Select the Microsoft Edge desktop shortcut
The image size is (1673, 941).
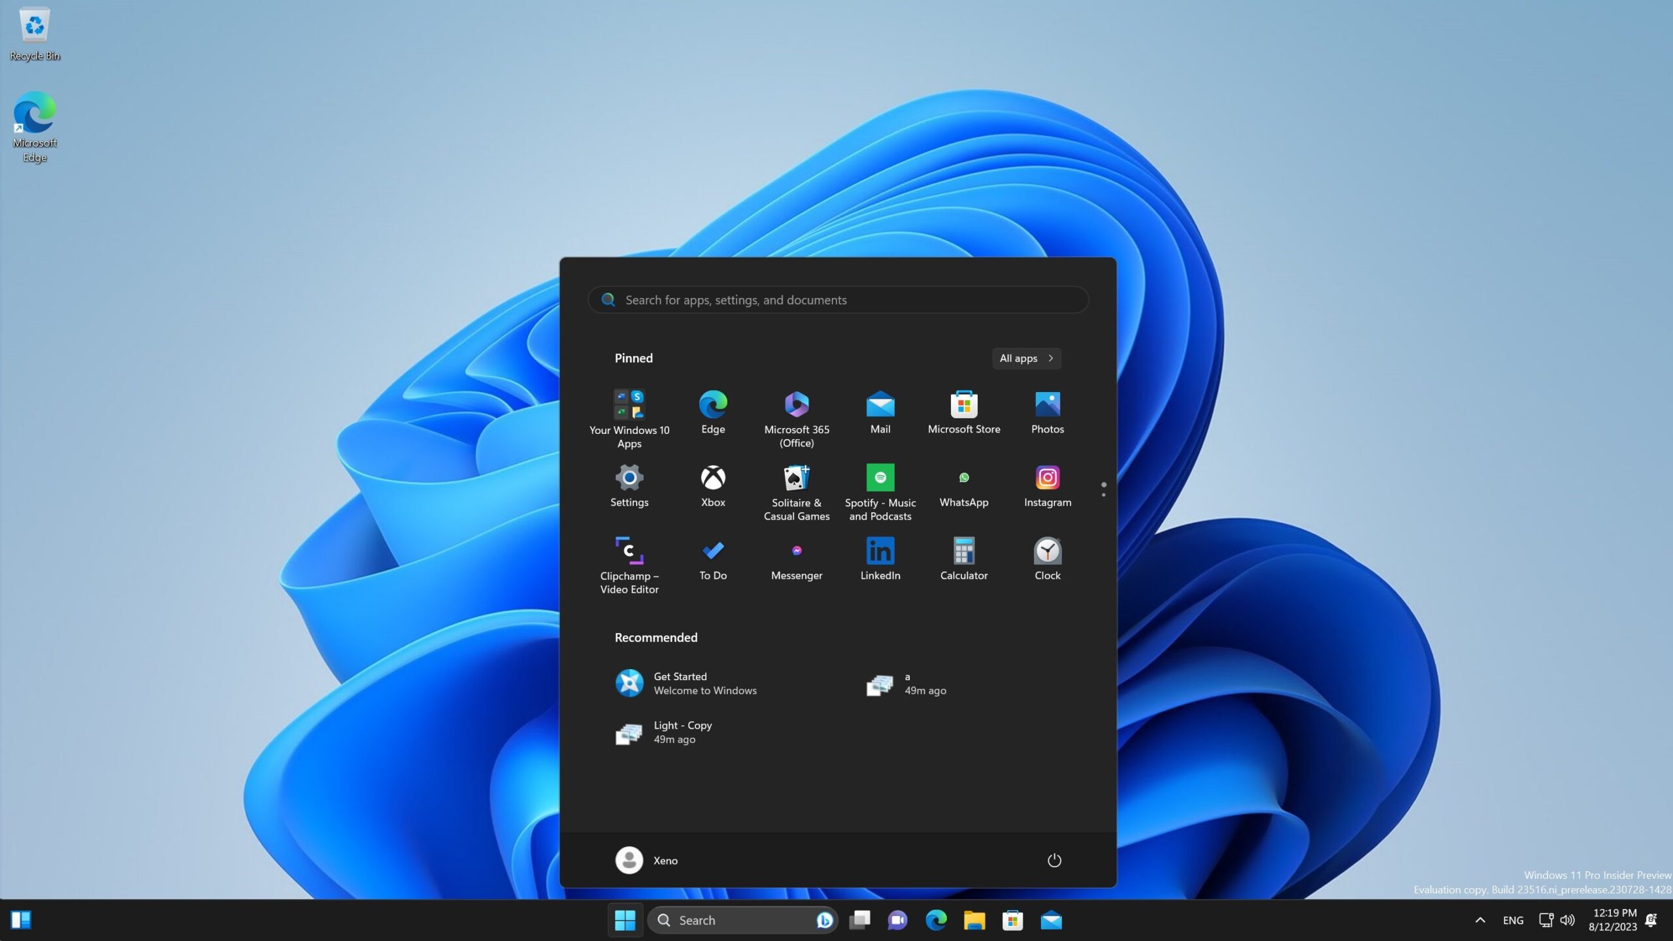pos(35,127)
